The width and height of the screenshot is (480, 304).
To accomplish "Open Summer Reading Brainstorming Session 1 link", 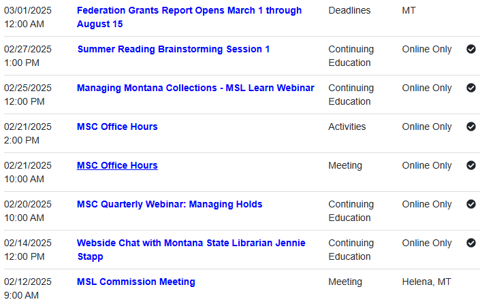I will (173, 49).
